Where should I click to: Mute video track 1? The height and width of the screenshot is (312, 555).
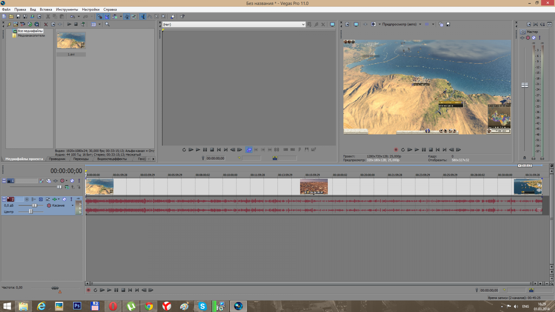pos(72,181)
